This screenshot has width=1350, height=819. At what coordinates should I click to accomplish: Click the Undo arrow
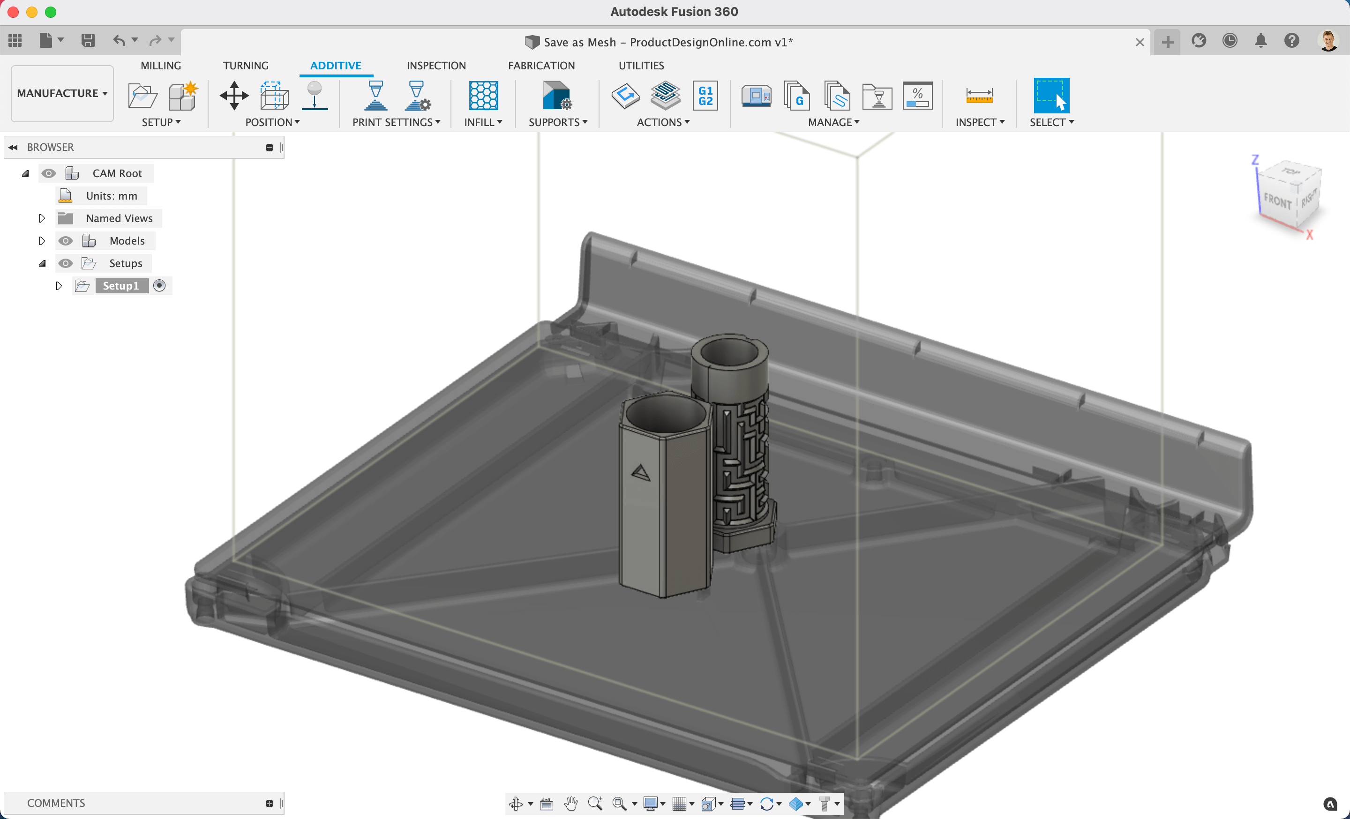pyautogui.click(x=119, y=40)
